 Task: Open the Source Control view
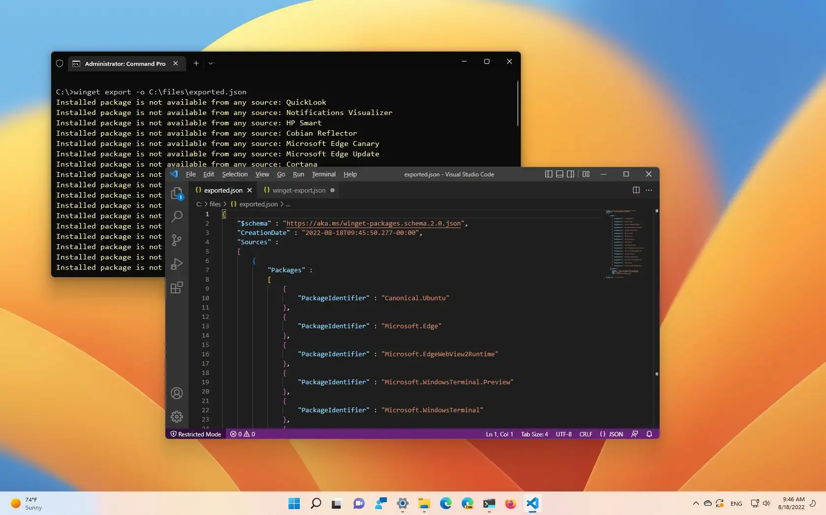[177, 240]
